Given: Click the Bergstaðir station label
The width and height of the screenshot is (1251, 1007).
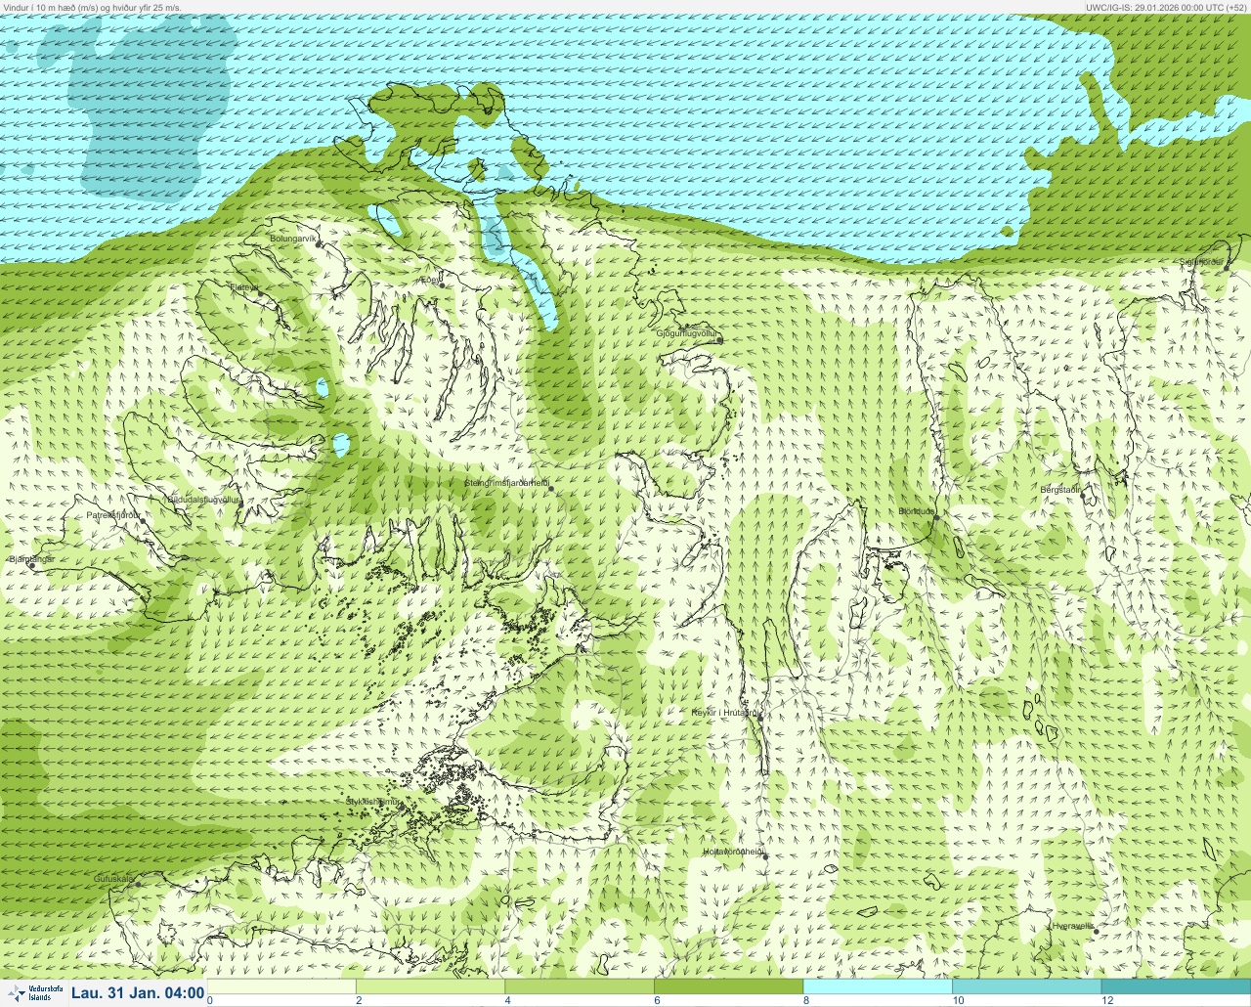Looking at the screenshot, I should coord(1060,489).
